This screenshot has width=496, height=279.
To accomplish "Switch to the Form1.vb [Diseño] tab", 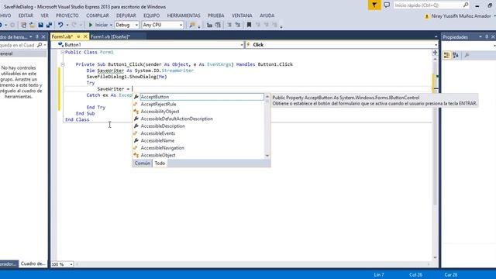I will [x=110, y=36].
